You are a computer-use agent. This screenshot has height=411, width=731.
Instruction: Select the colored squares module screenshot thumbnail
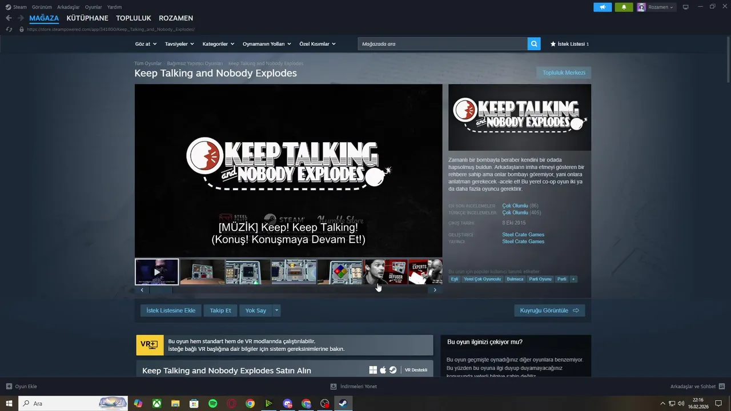[x=340, y=272]
